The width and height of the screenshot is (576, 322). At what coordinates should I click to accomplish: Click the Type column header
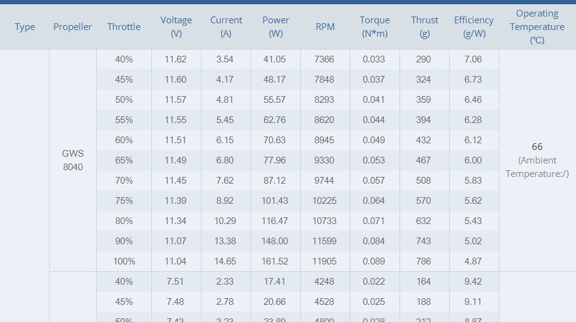tap(25, 27)
